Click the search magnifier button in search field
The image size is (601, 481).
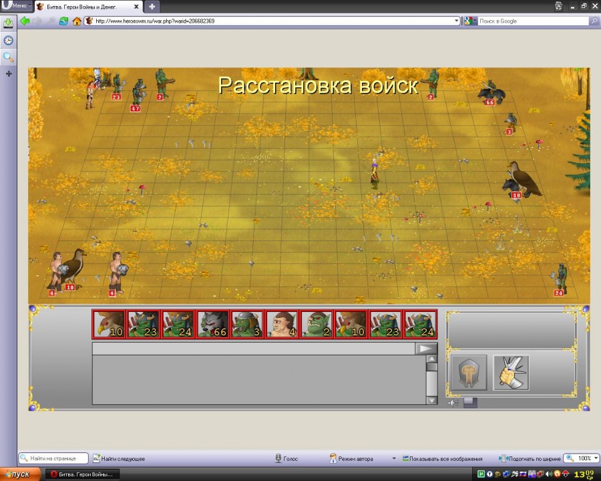point(594,21)
